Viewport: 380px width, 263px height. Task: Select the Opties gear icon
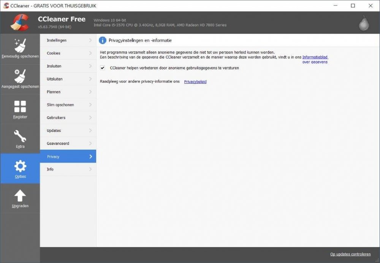[x=20, y=166]
